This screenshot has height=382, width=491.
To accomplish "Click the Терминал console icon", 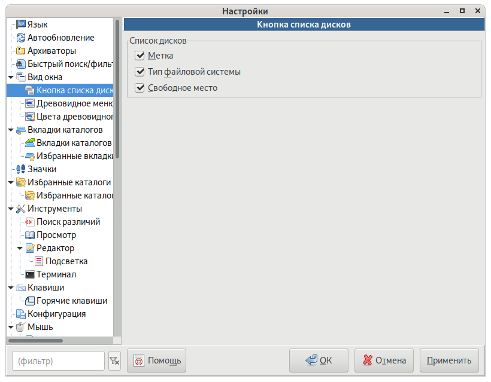I will coord(29,274).
